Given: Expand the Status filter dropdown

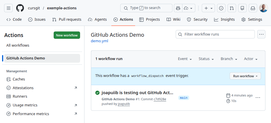Looking at the screenshot, I should [206, 59].
